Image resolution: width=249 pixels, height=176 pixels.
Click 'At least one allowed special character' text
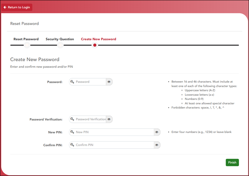(210, 103)
